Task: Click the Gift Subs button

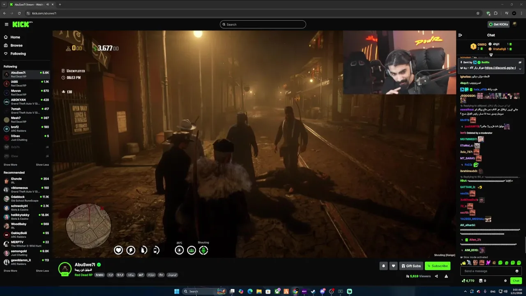Action: click(x=411, y=266)
